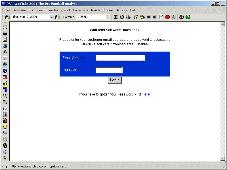The width and height of the screenshot is (227, 170).
Task: Click the music note sidebar icon
Action: click(x=5, y=58)
